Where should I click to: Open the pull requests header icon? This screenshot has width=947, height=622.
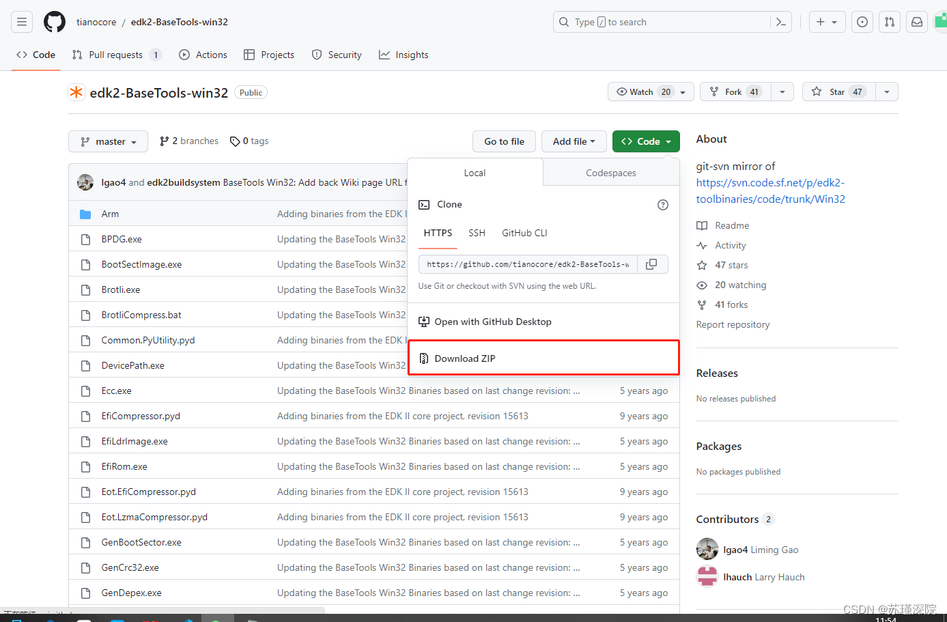[x=890, y=22]
